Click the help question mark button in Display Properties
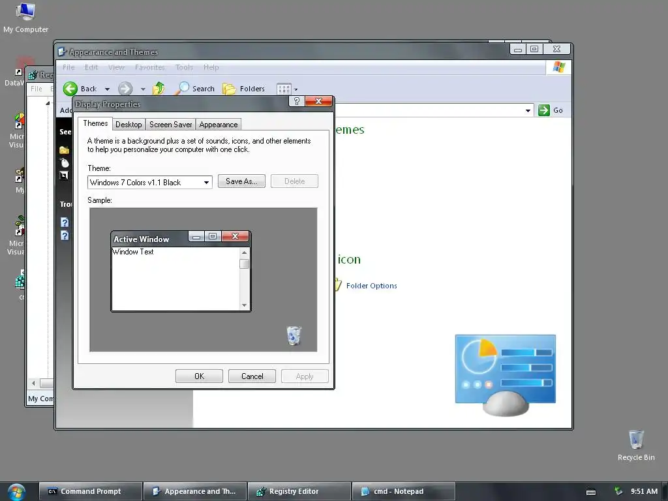 297,101
